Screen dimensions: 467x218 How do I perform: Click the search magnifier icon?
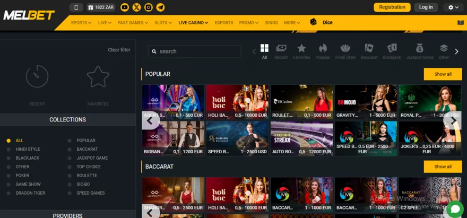pyautogui.click(x=154, y=51)
